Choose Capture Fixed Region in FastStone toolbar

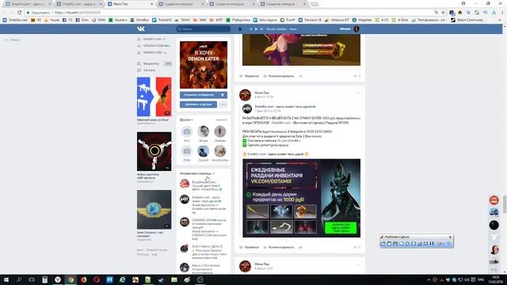click(x=425, y=243)
